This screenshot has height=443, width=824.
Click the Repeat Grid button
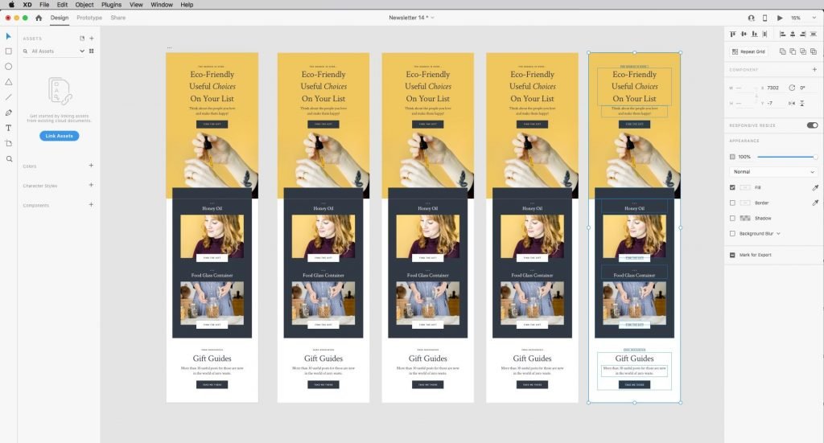click(x=748, y=51)
